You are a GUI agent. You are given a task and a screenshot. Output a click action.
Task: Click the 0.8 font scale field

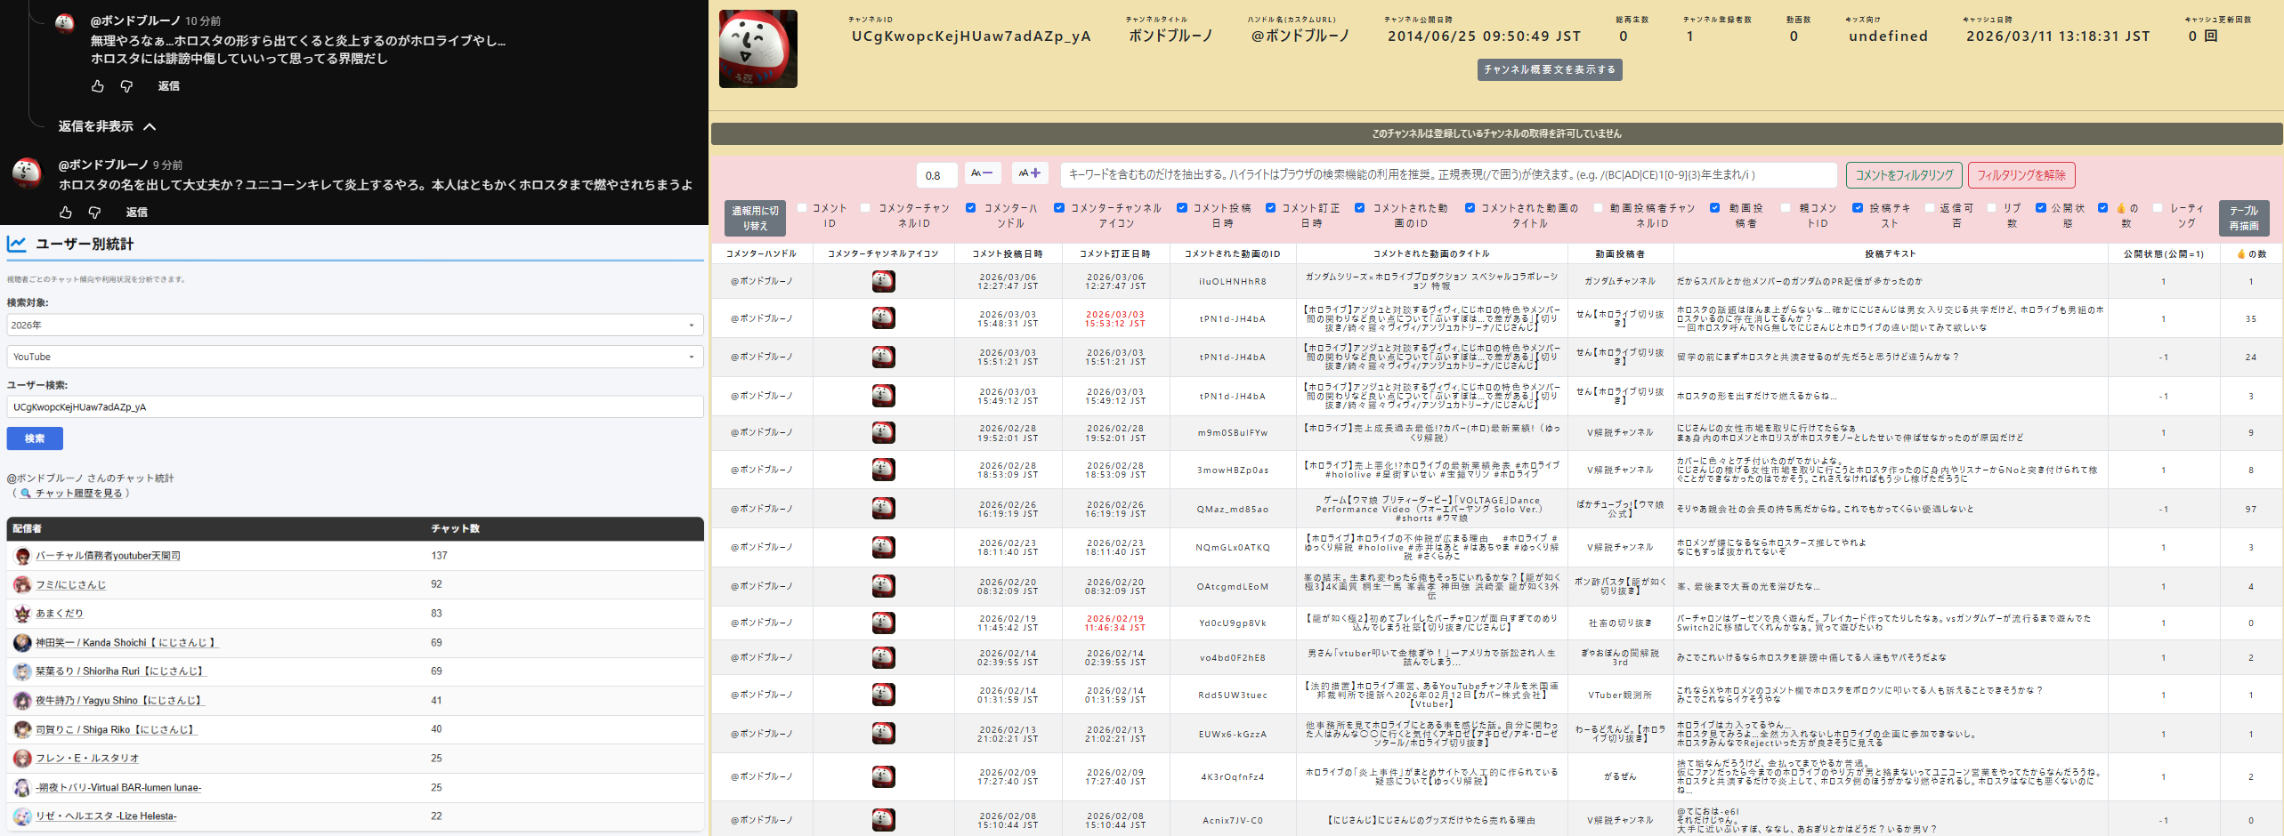coord(936,175)
